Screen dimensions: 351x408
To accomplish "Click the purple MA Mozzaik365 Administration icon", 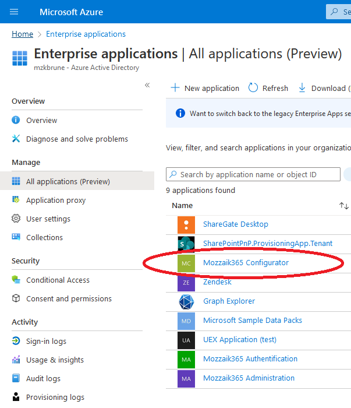I will (x=186, y=379).
